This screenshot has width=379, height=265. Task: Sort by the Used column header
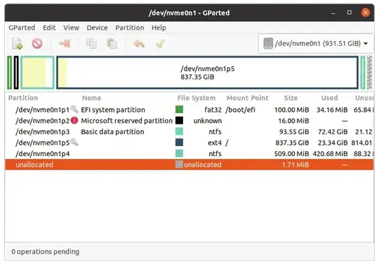pyautogui.click(x=329, y=98)
